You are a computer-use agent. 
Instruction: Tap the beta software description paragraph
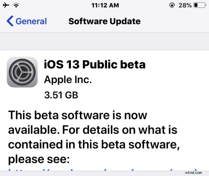(x=94, y=137)
